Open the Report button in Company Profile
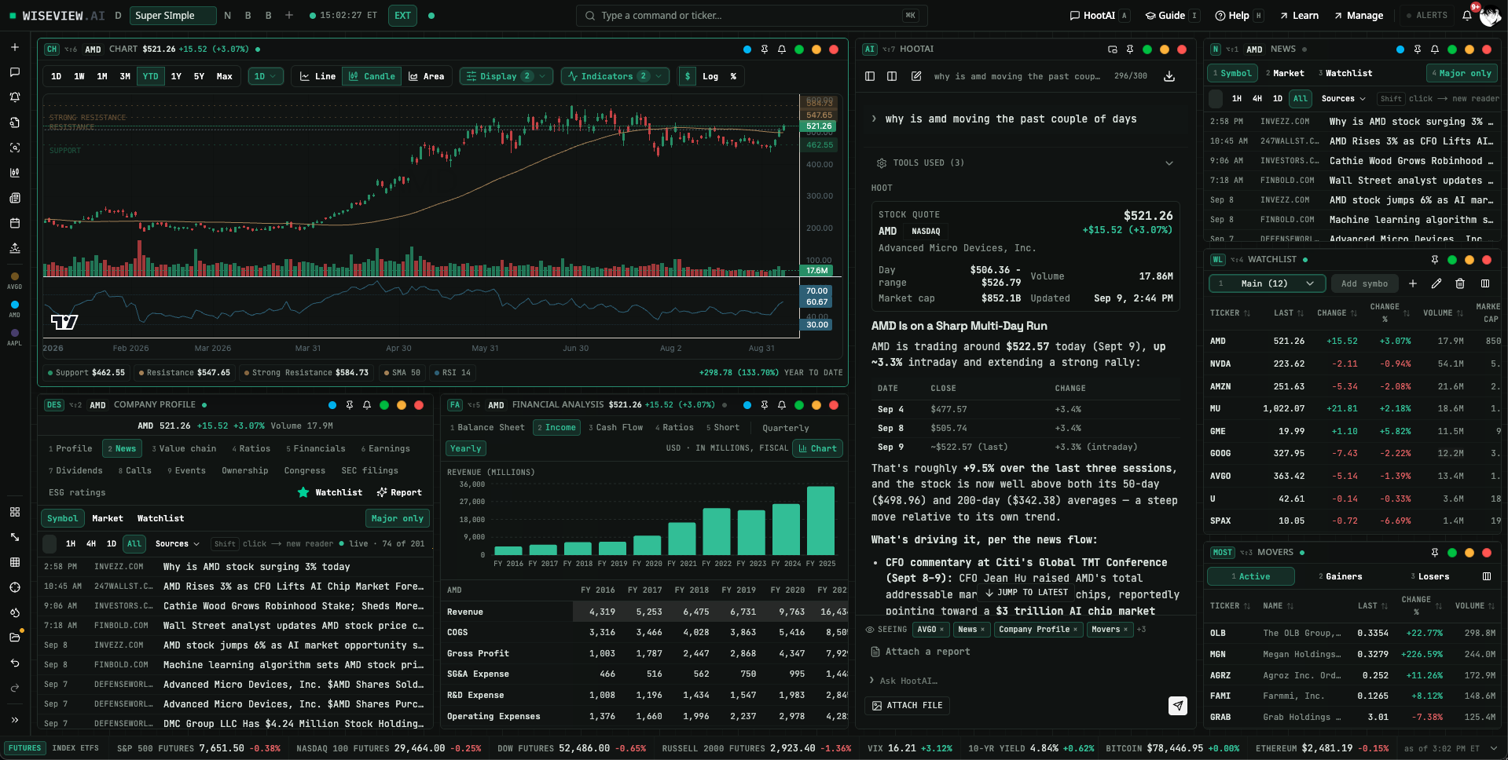The width and height of the screenshot is (1508, 760). [399, 492]
